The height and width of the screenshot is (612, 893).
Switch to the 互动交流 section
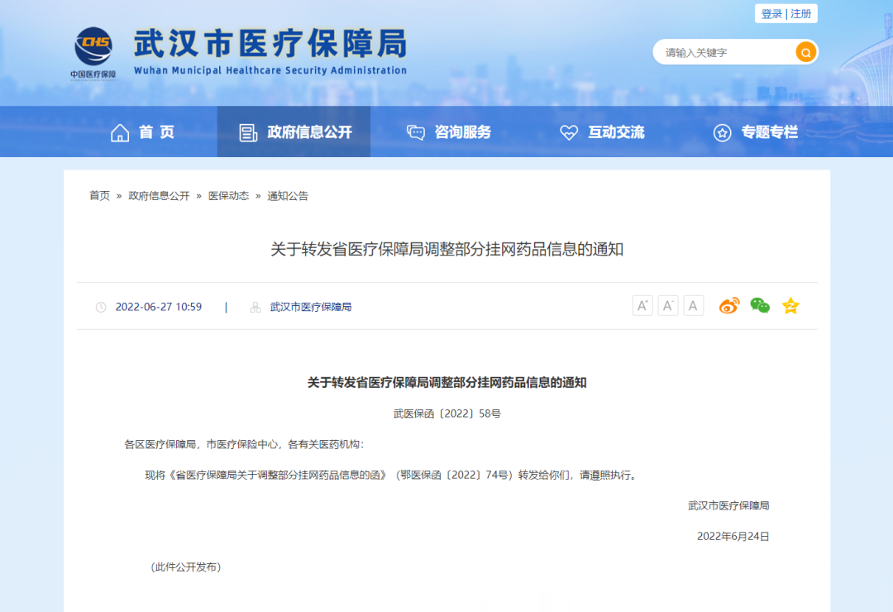pyautogui.click(x=615, y=131)
